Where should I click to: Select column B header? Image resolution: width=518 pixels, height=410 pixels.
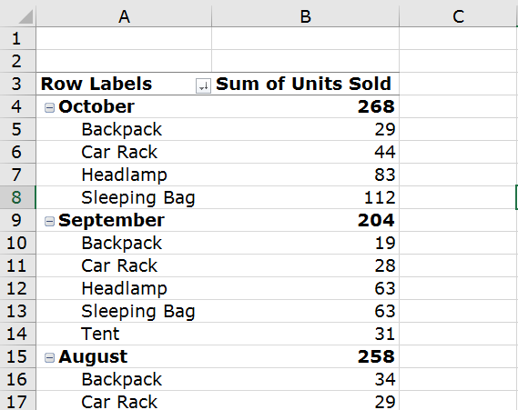click(305, 15)
